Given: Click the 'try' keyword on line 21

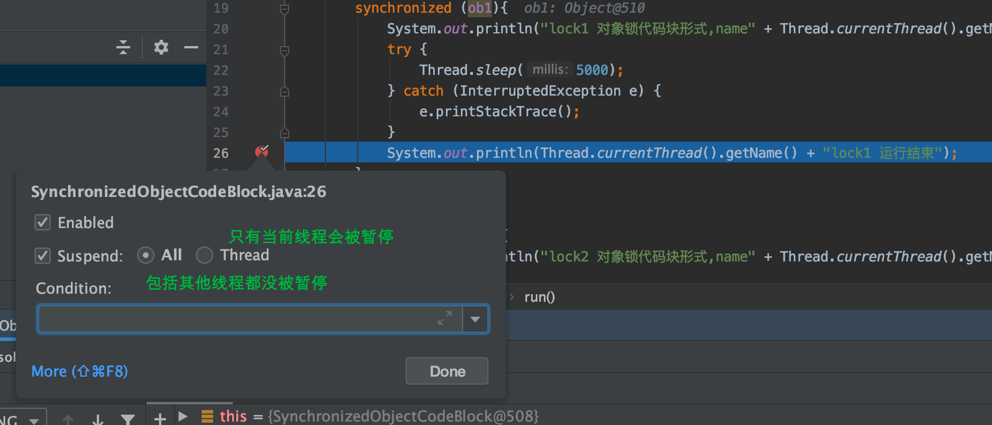Looking at the screenshot, I should 399,50.
